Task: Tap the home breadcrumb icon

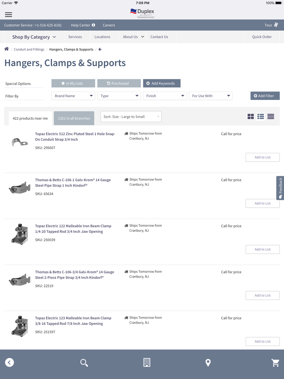Action: tap(7, 49)
